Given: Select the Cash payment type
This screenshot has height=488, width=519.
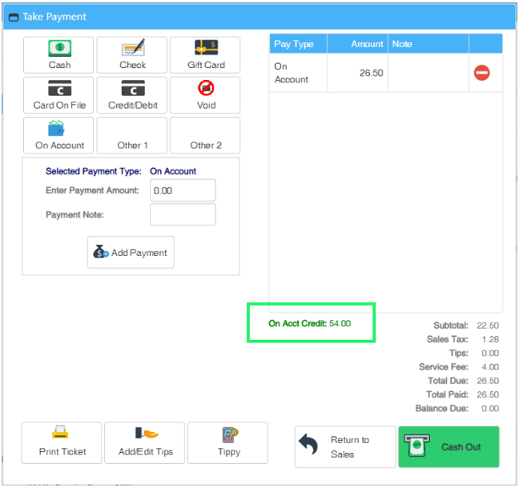Looking at the screenshot, I should (x=58, y=55).
